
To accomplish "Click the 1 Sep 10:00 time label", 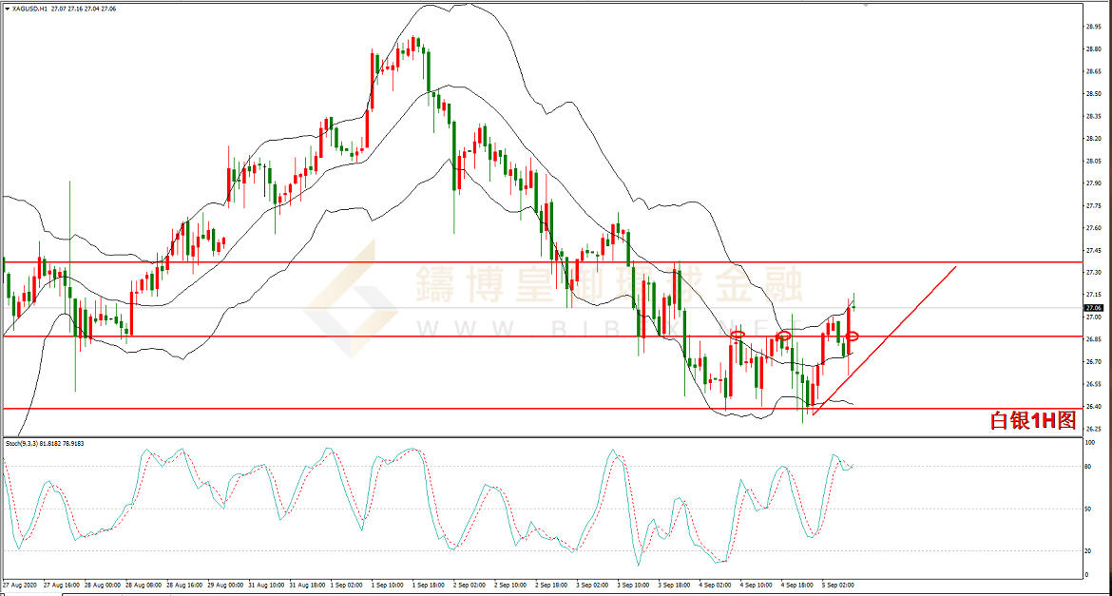I will 387,584.
